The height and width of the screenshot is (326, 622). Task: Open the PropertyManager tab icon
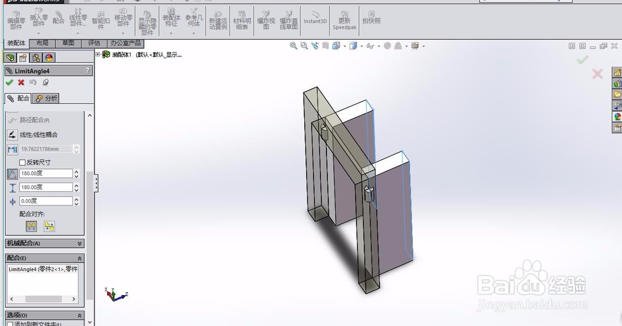click(x=23, y=58)
